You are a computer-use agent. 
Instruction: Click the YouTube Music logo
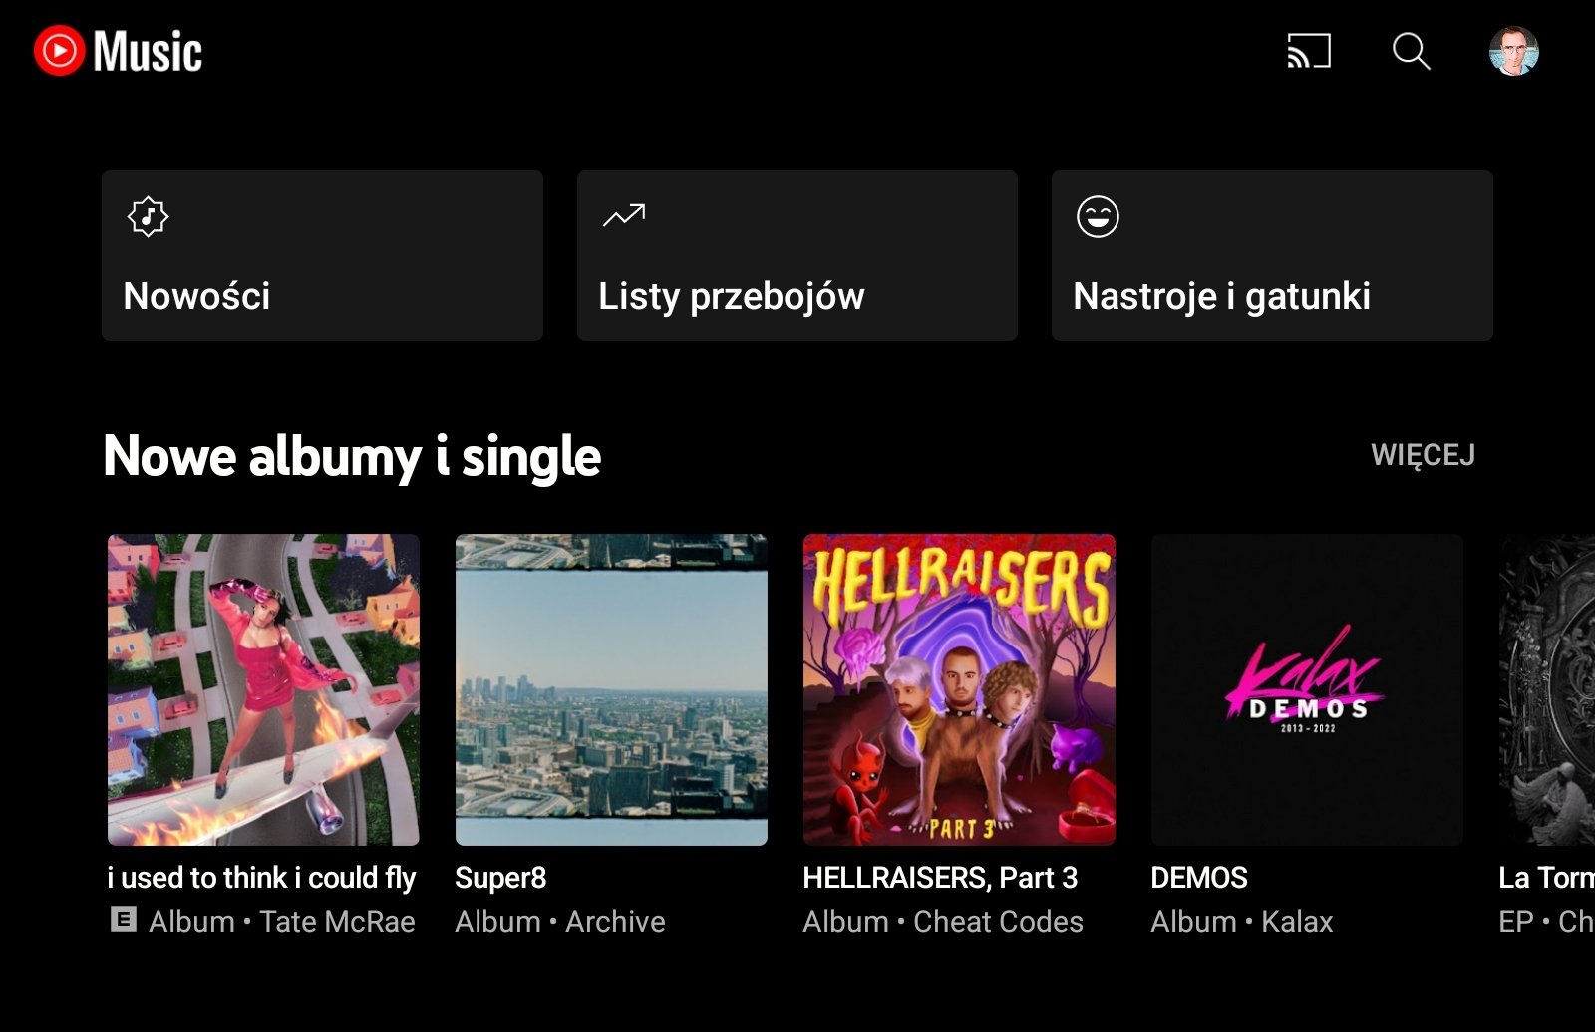118,51
